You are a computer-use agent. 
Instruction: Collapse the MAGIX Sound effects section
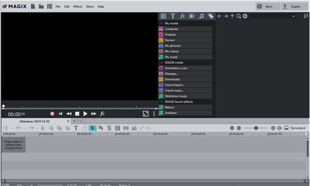coord(161,102)
